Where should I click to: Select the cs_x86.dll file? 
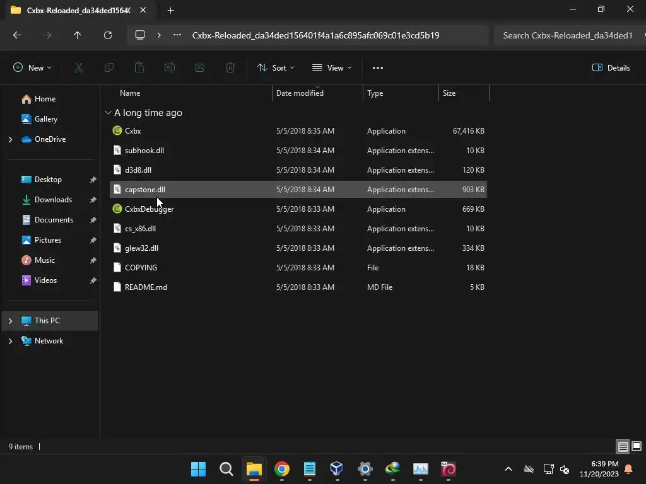pos(298,229)
